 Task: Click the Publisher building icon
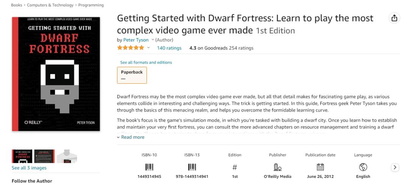click(278, 167)
